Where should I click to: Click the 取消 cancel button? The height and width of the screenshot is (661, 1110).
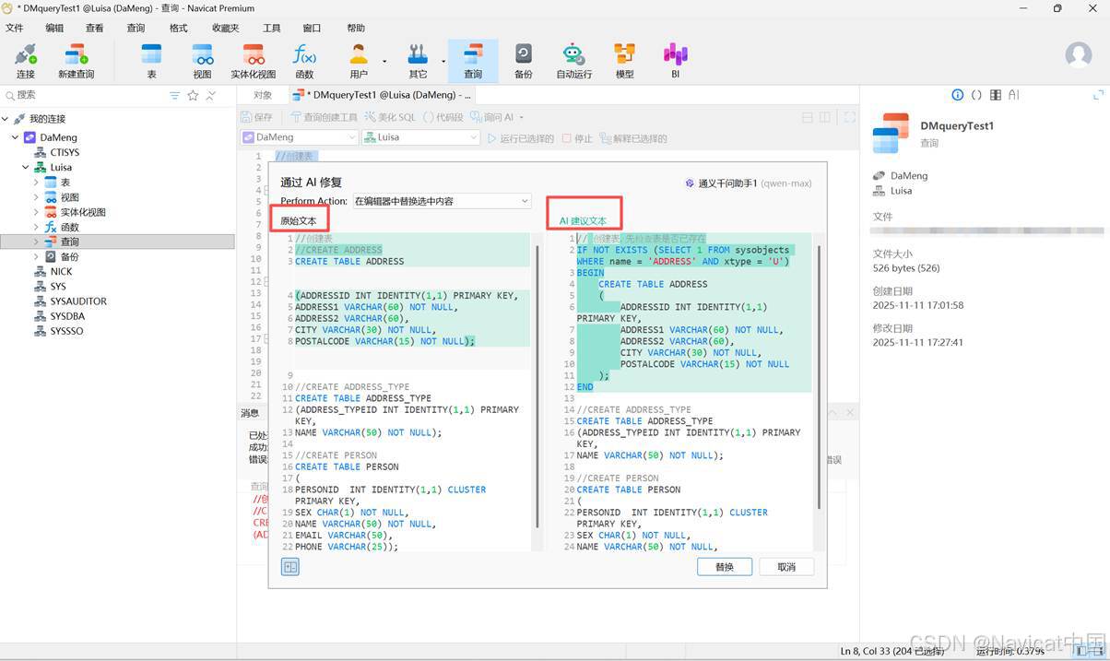(x=786, y=567)
